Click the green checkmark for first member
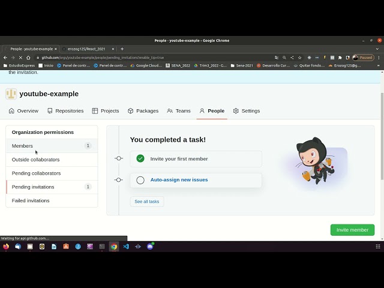 point(140,158)
